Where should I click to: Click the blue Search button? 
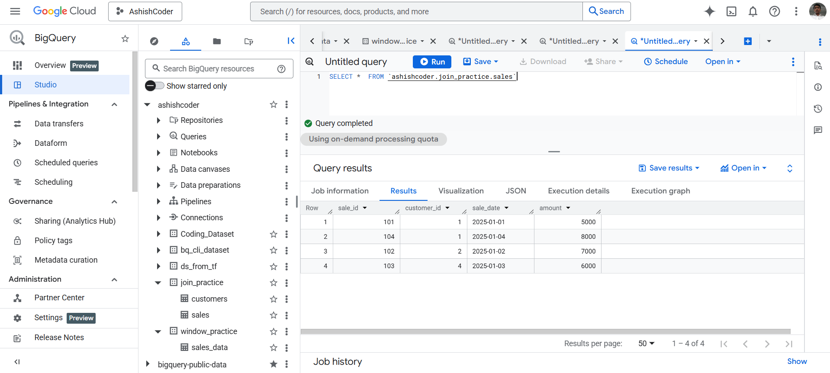(x=607, y=12)
